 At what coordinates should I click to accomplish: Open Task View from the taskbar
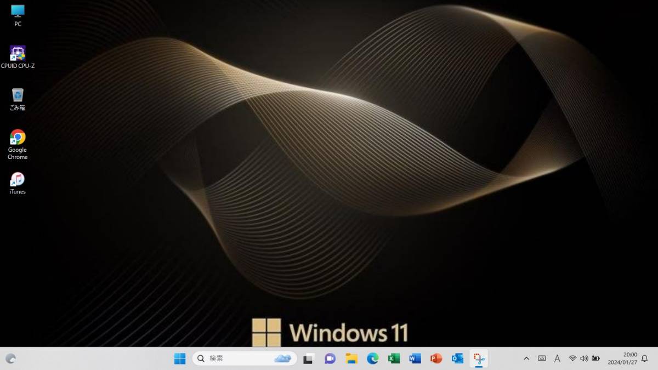pyautogui.click(x=309, y=358)
